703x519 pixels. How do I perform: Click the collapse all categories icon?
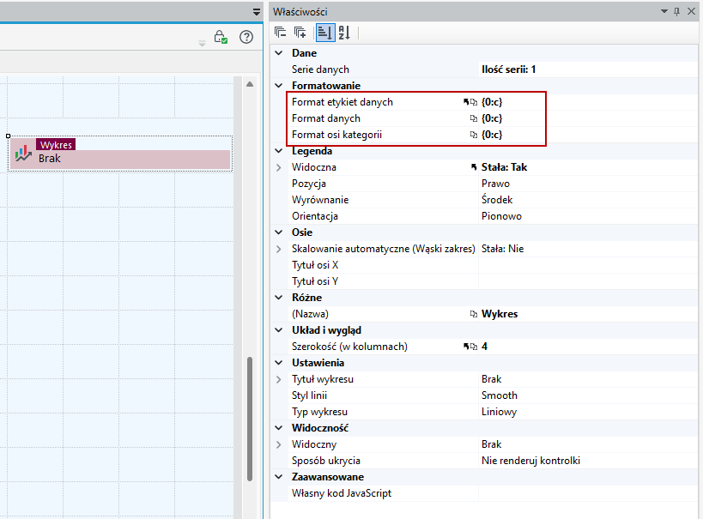(x=280, y=33)
